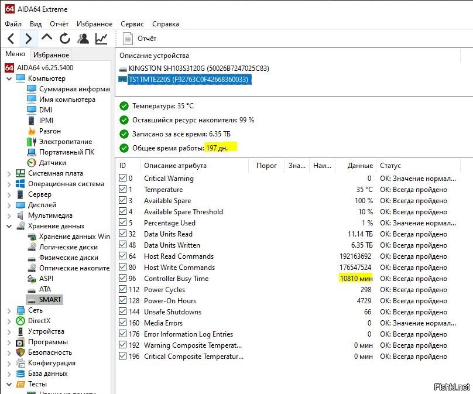Sort by the Данные column header
Screen dimensions: 473x394
360,166
